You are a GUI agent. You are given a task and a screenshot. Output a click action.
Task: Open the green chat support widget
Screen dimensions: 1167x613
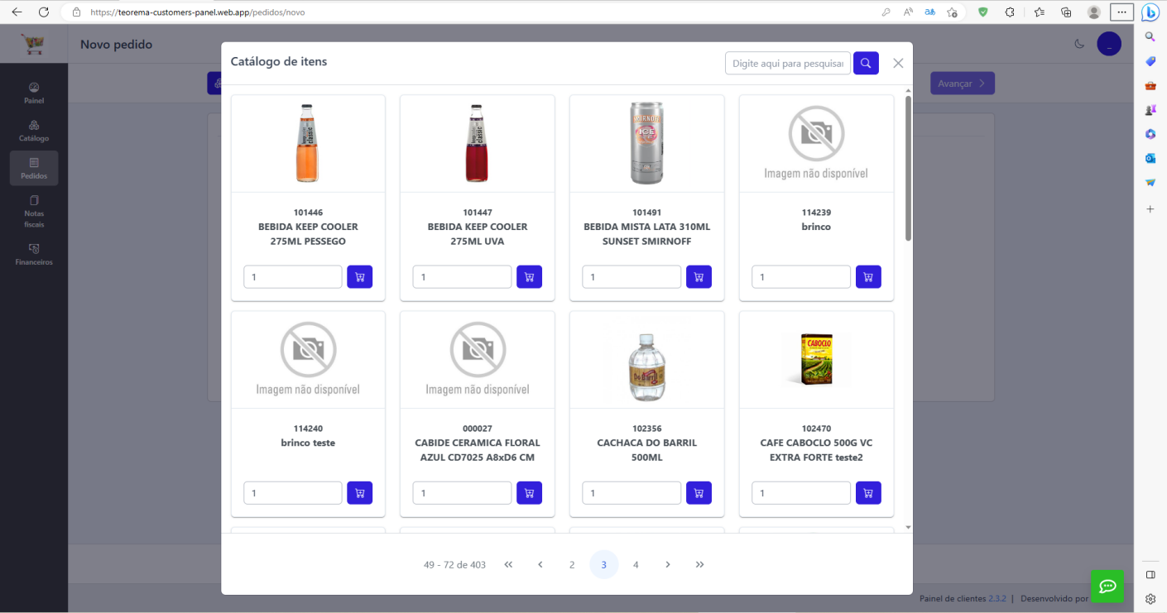1107,587
